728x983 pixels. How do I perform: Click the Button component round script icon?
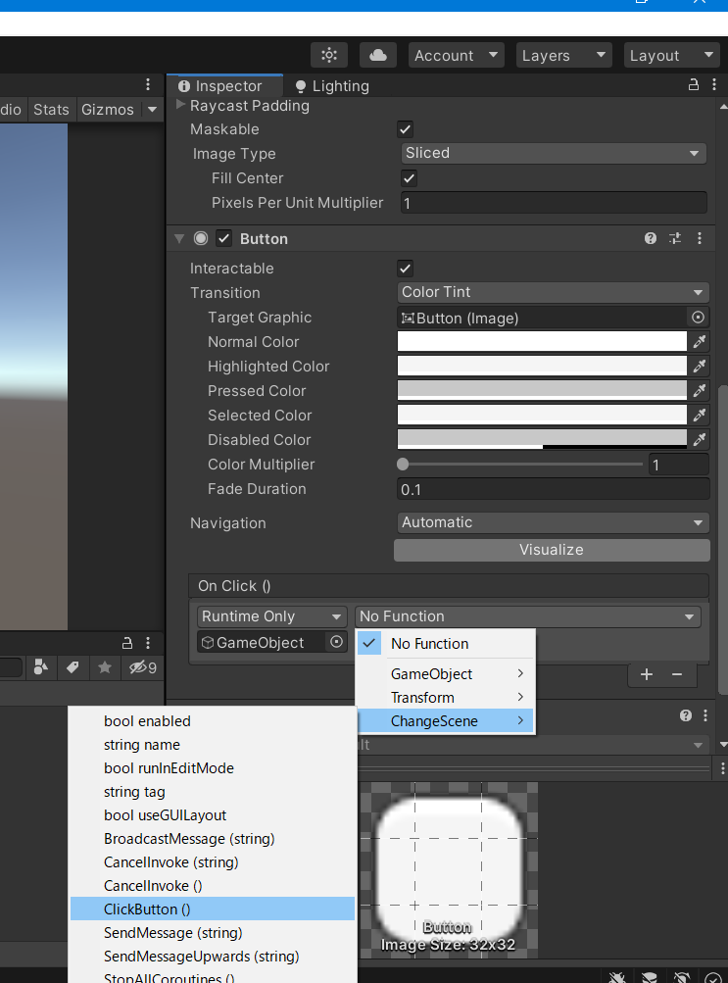pos(201,238)
